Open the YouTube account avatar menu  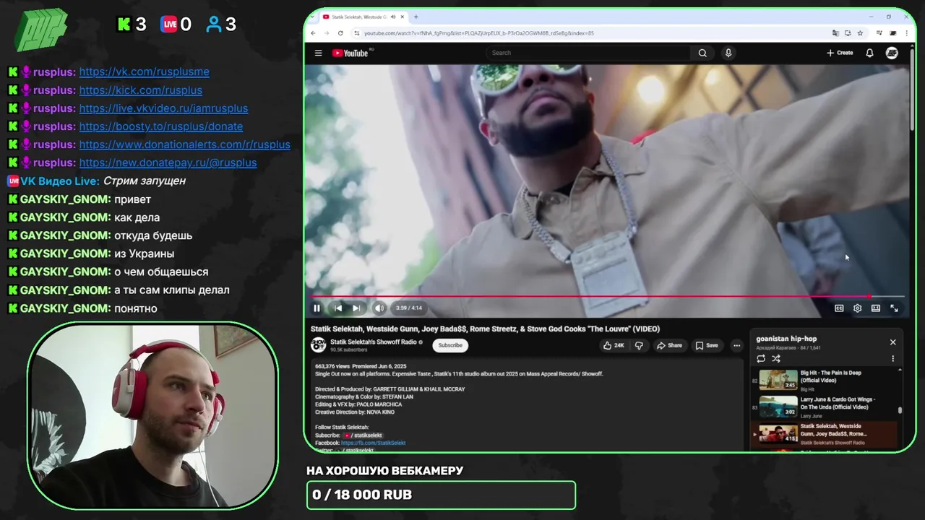click(x=892, y=53)
